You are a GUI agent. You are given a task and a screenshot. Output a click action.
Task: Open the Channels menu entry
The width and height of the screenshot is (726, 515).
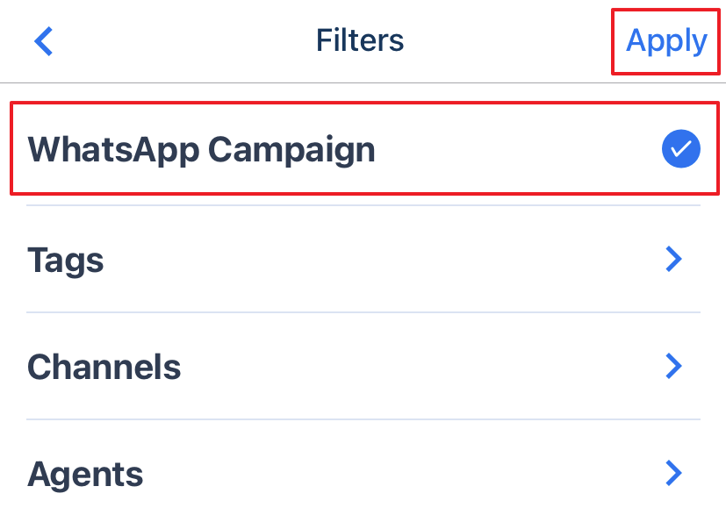(x=363, y=366)
